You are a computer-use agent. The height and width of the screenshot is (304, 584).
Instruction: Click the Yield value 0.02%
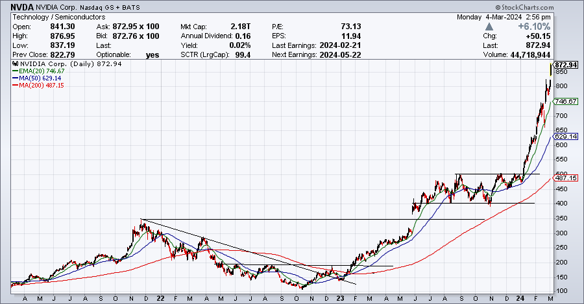click(x=240, y=45)
